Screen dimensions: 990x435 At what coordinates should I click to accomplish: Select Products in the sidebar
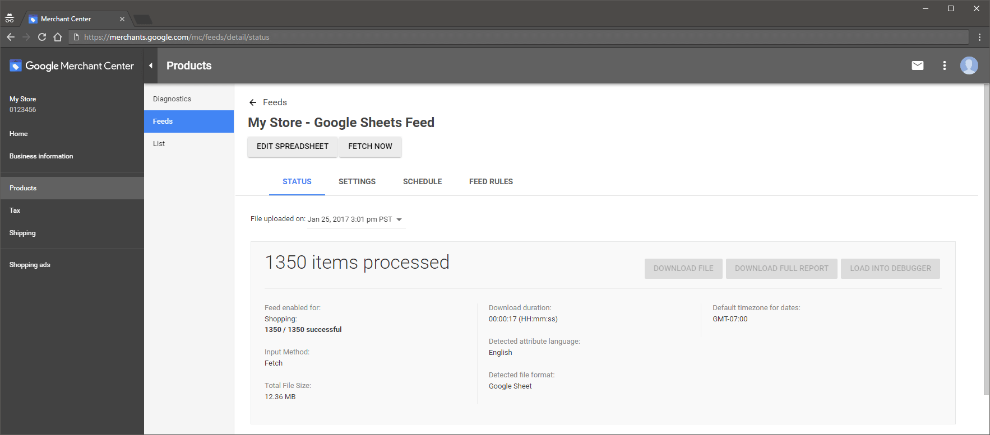72,188
